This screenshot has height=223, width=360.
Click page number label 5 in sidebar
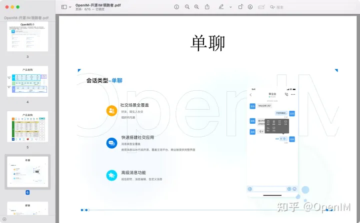coord(27,147)
